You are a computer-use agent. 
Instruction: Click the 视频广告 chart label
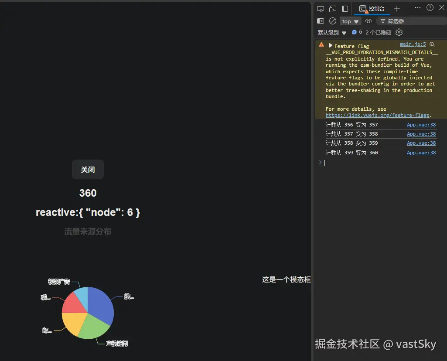59,282
